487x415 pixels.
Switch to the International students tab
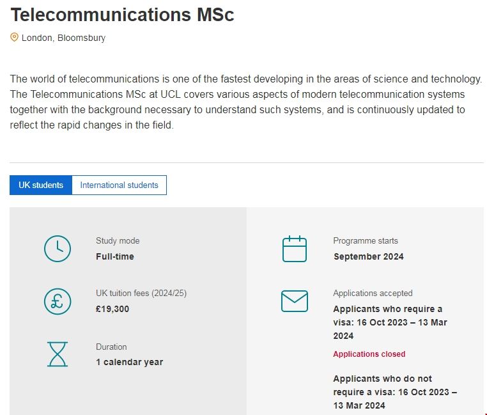[x=119, y=185]
